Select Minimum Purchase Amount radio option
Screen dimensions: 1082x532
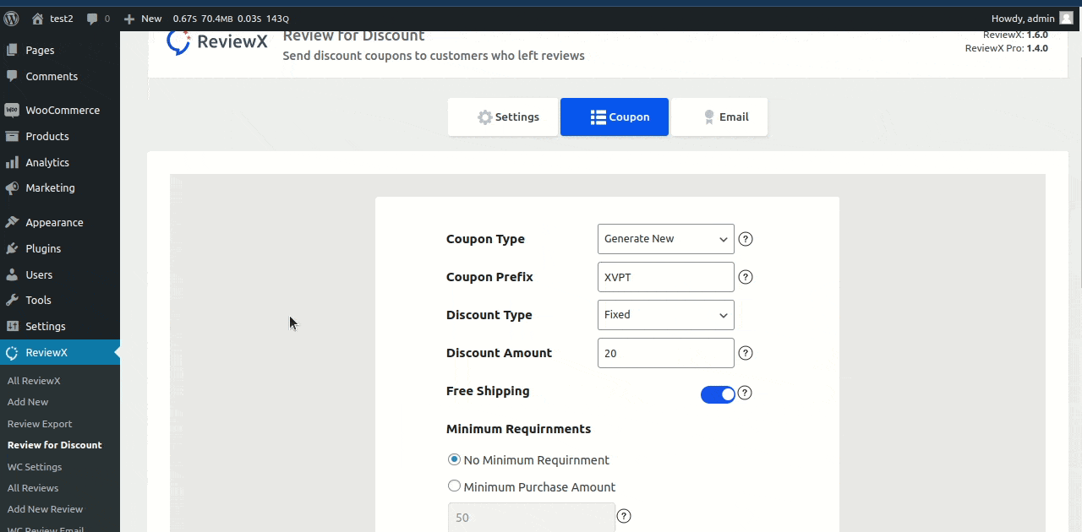[x=455, y=486]
